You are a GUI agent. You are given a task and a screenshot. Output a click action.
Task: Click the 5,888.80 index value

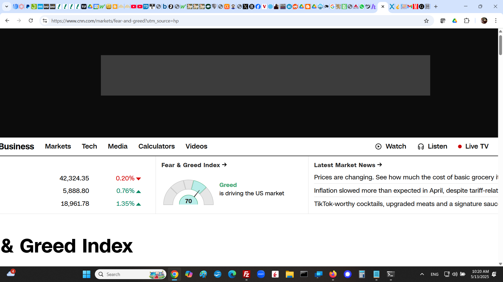point(76,191)
